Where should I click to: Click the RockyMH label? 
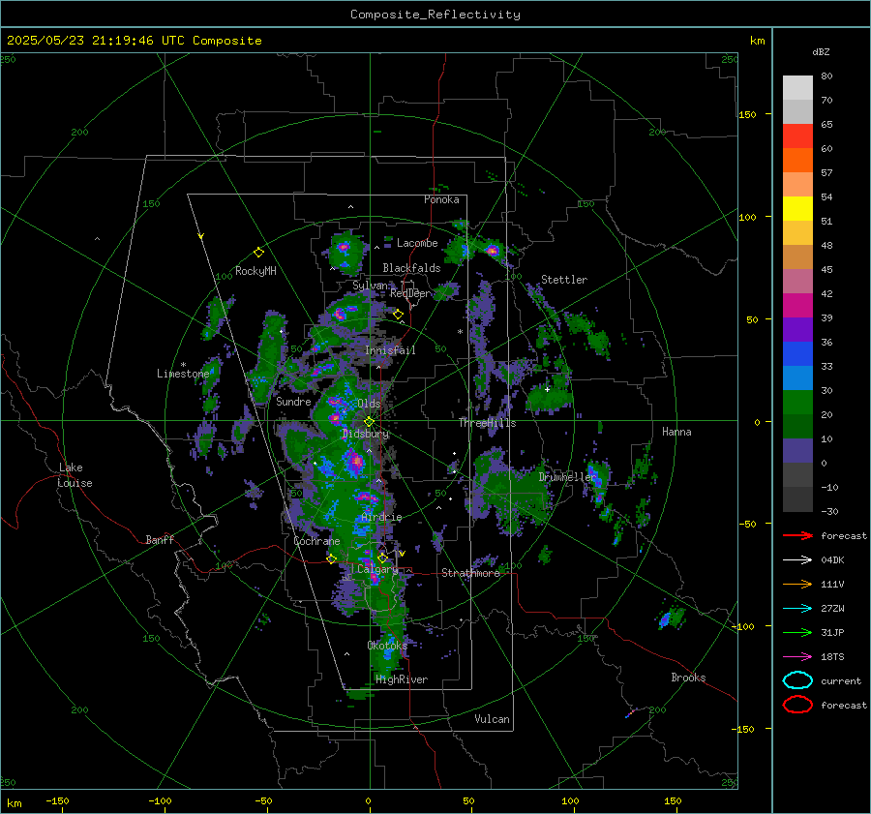pos(255,271)
